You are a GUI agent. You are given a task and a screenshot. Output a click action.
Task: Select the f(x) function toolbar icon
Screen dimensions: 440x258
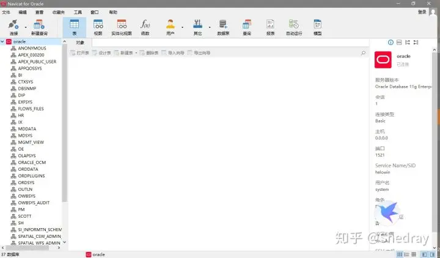(145, 27)
